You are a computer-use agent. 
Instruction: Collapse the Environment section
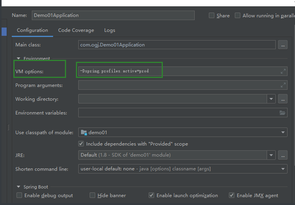[x=18, y=59]
